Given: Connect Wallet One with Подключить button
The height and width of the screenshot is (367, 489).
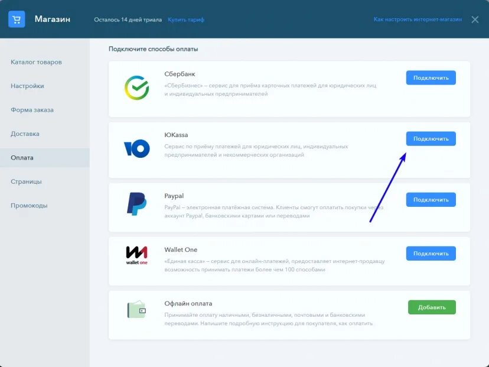Looking at the screenshot, I should click(x=431, y=254).
